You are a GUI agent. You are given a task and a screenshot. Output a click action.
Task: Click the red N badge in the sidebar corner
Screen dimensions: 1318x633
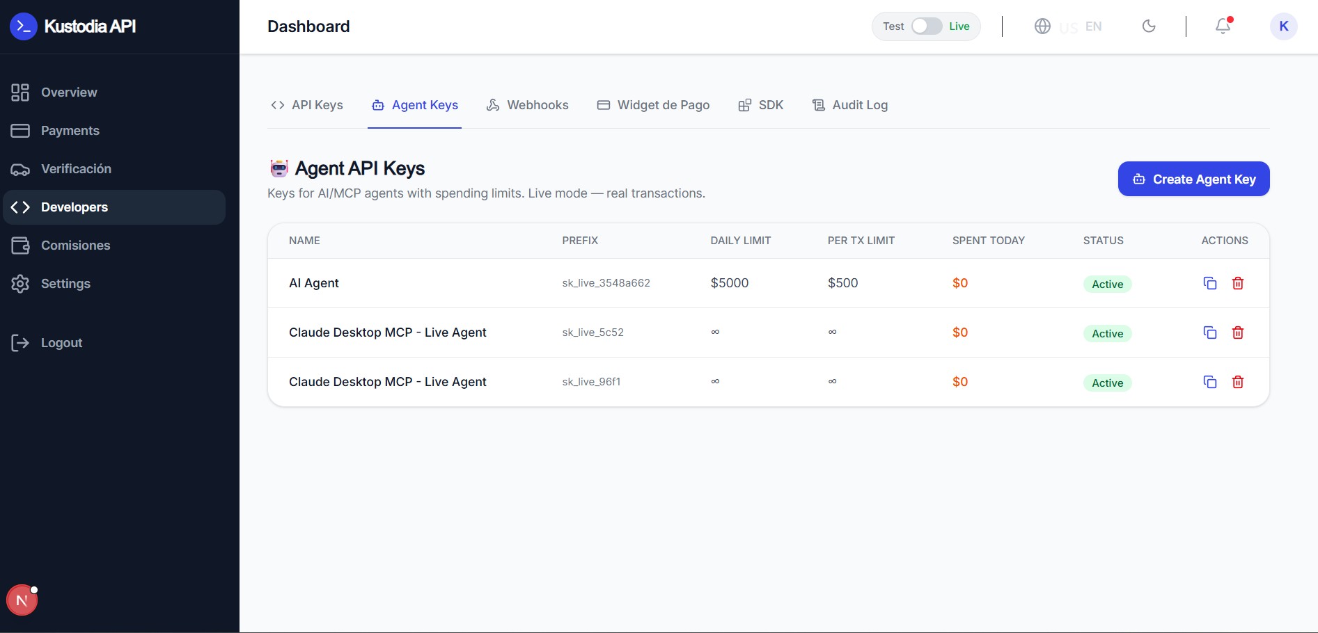pyautogui.click(x=22, y=600)
